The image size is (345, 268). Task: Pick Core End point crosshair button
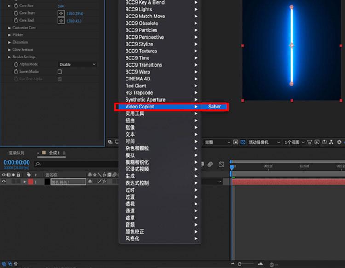pyautogui.click(x=61, y=21)
